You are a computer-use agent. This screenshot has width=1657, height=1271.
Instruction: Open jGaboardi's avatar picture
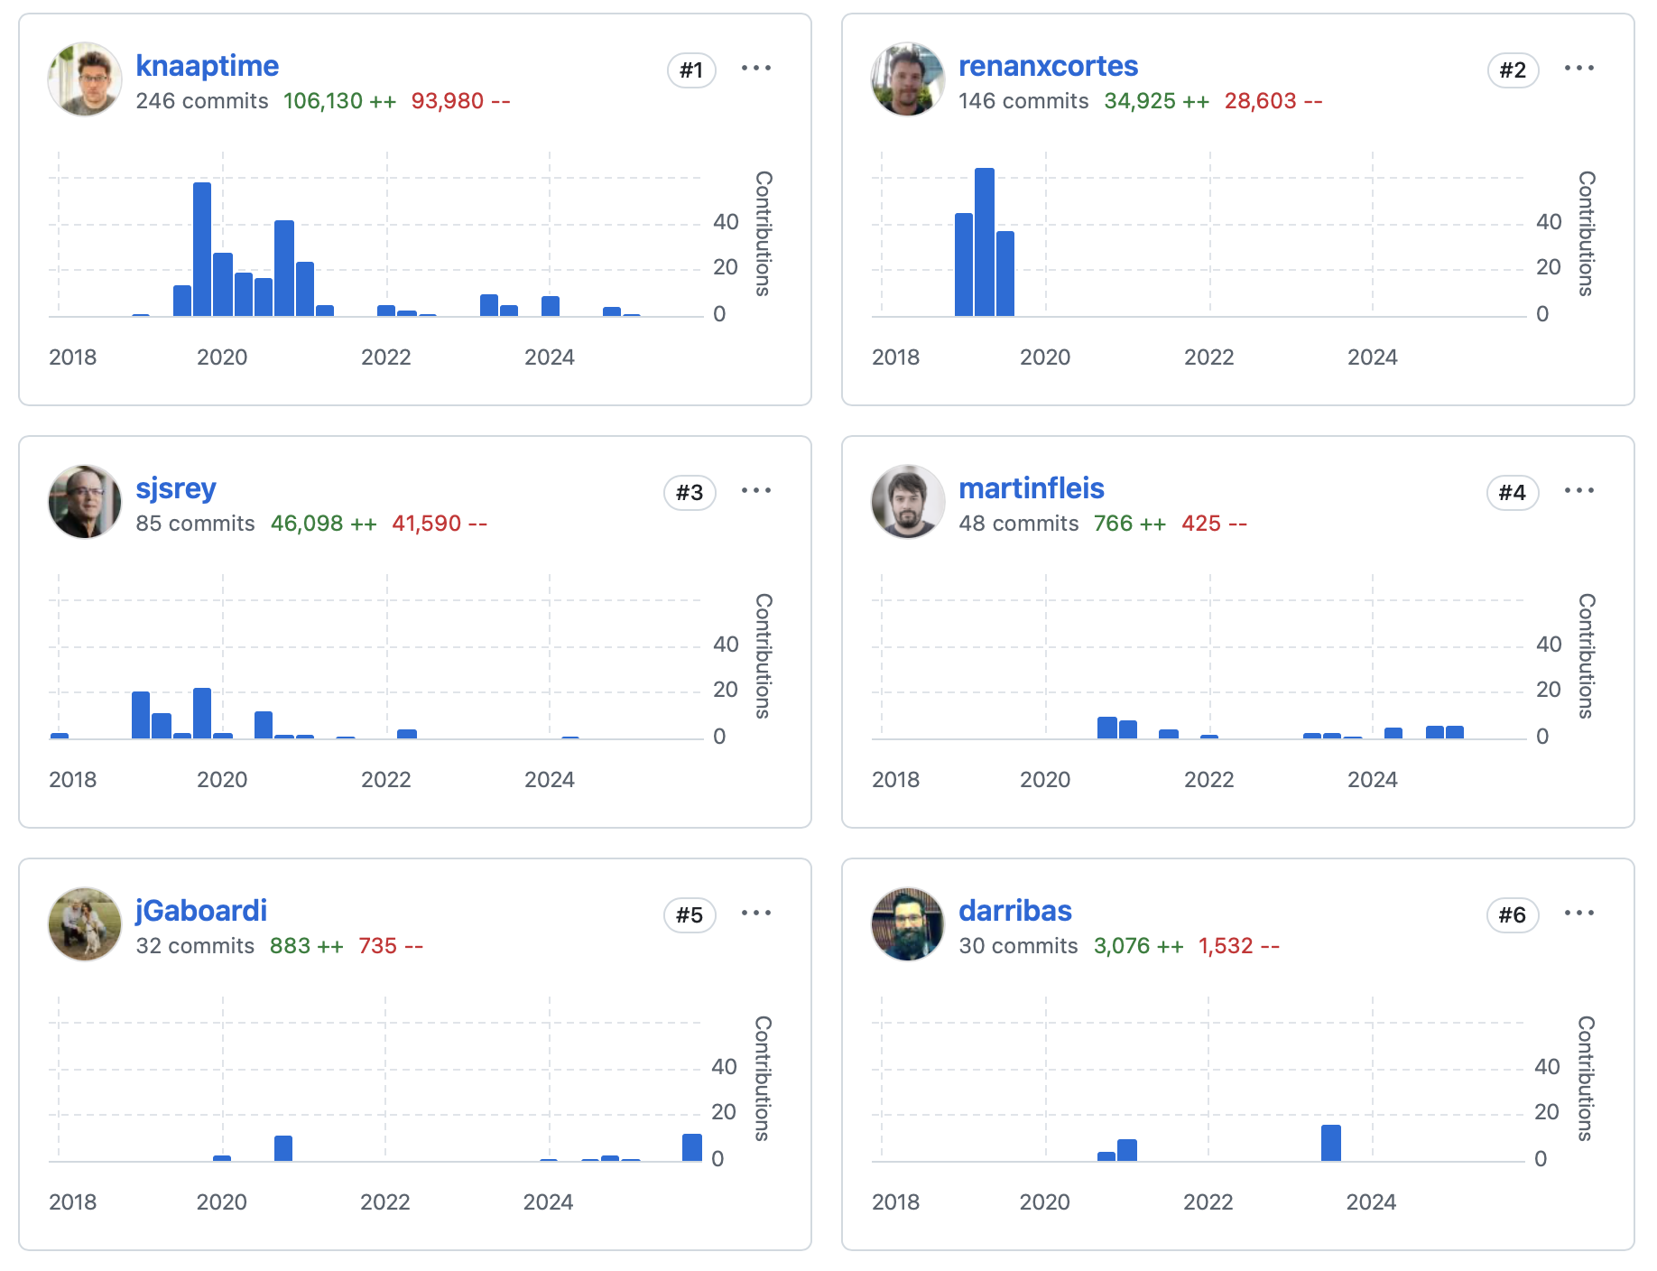pyautogui.click(x=85, y=924)
